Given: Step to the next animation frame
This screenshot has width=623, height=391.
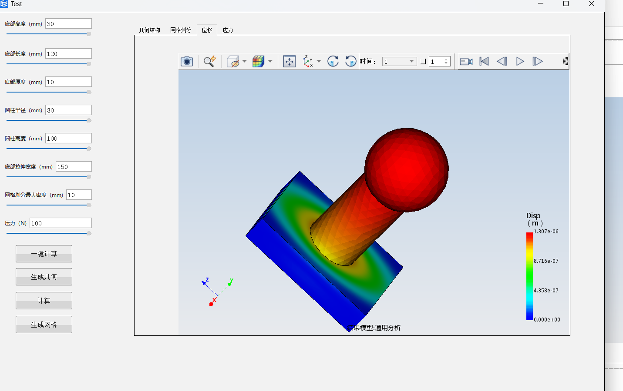Looking at the screenshot, I should [x=538, y=61].
